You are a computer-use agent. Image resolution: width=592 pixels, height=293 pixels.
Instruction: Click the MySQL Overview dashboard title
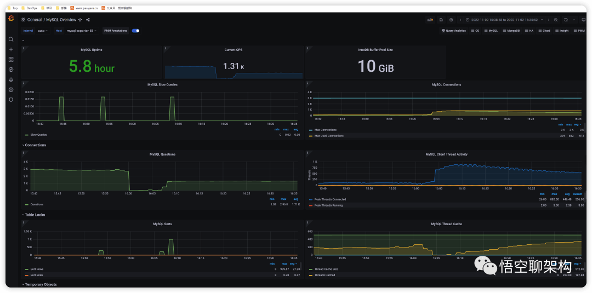click(61, 20)
